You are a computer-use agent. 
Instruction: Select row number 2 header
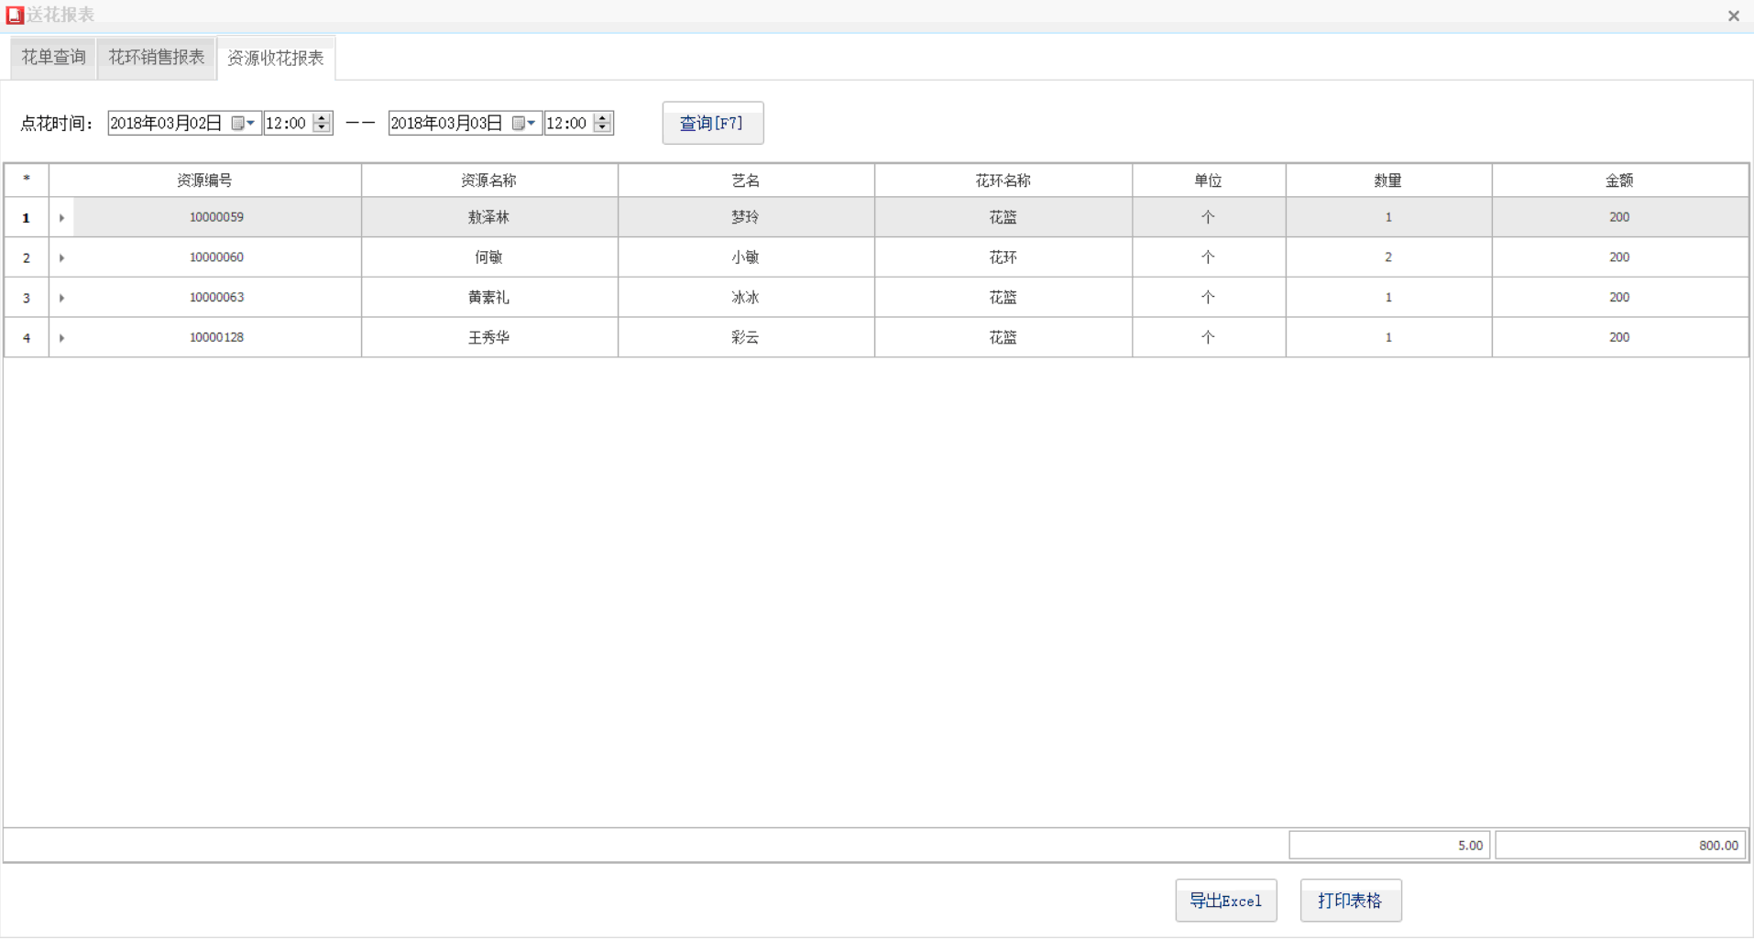pyautogui.click(x=27, y=258)
